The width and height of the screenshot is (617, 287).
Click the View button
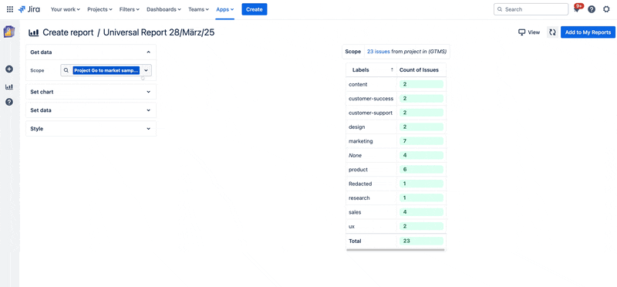tap(529, 32)
